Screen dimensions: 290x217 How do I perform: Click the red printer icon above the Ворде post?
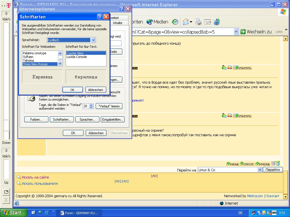[229, 67]
